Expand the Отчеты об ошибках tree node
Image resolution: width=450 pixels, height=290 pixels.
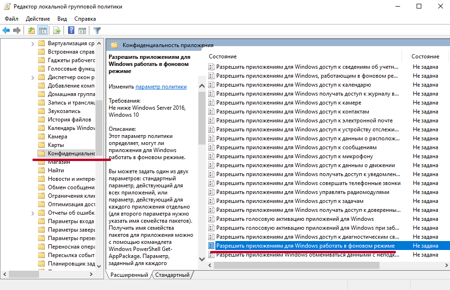32,213
